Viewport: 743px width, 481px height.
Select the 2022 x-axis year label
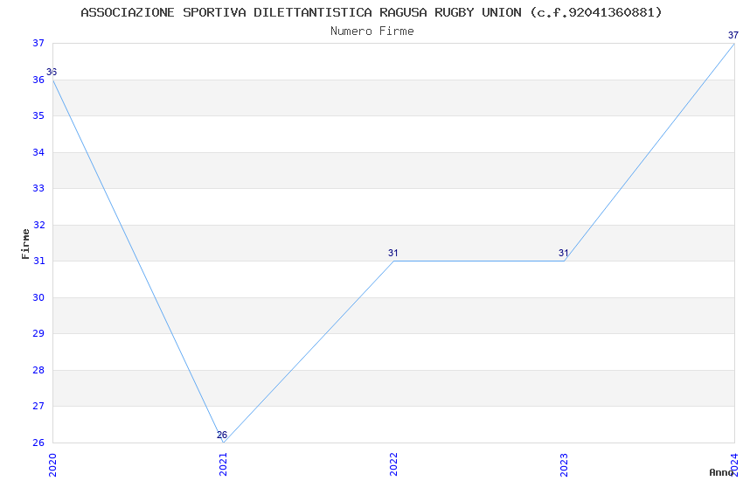pyautogui.click(x=393, y=462)
